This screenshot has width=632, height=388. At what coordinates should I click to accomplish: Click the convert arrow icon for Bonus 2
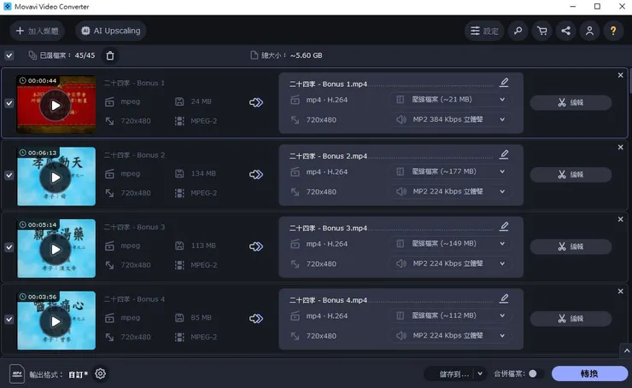256,175
